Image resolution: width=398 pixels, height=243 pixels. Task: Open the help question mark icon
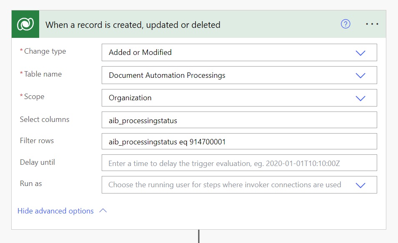point(345,24)
